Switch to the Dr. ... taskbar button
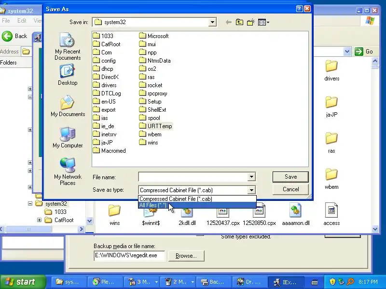Image resolution: width=386 pixels, height=289 pixels. [x=249, y=282]
